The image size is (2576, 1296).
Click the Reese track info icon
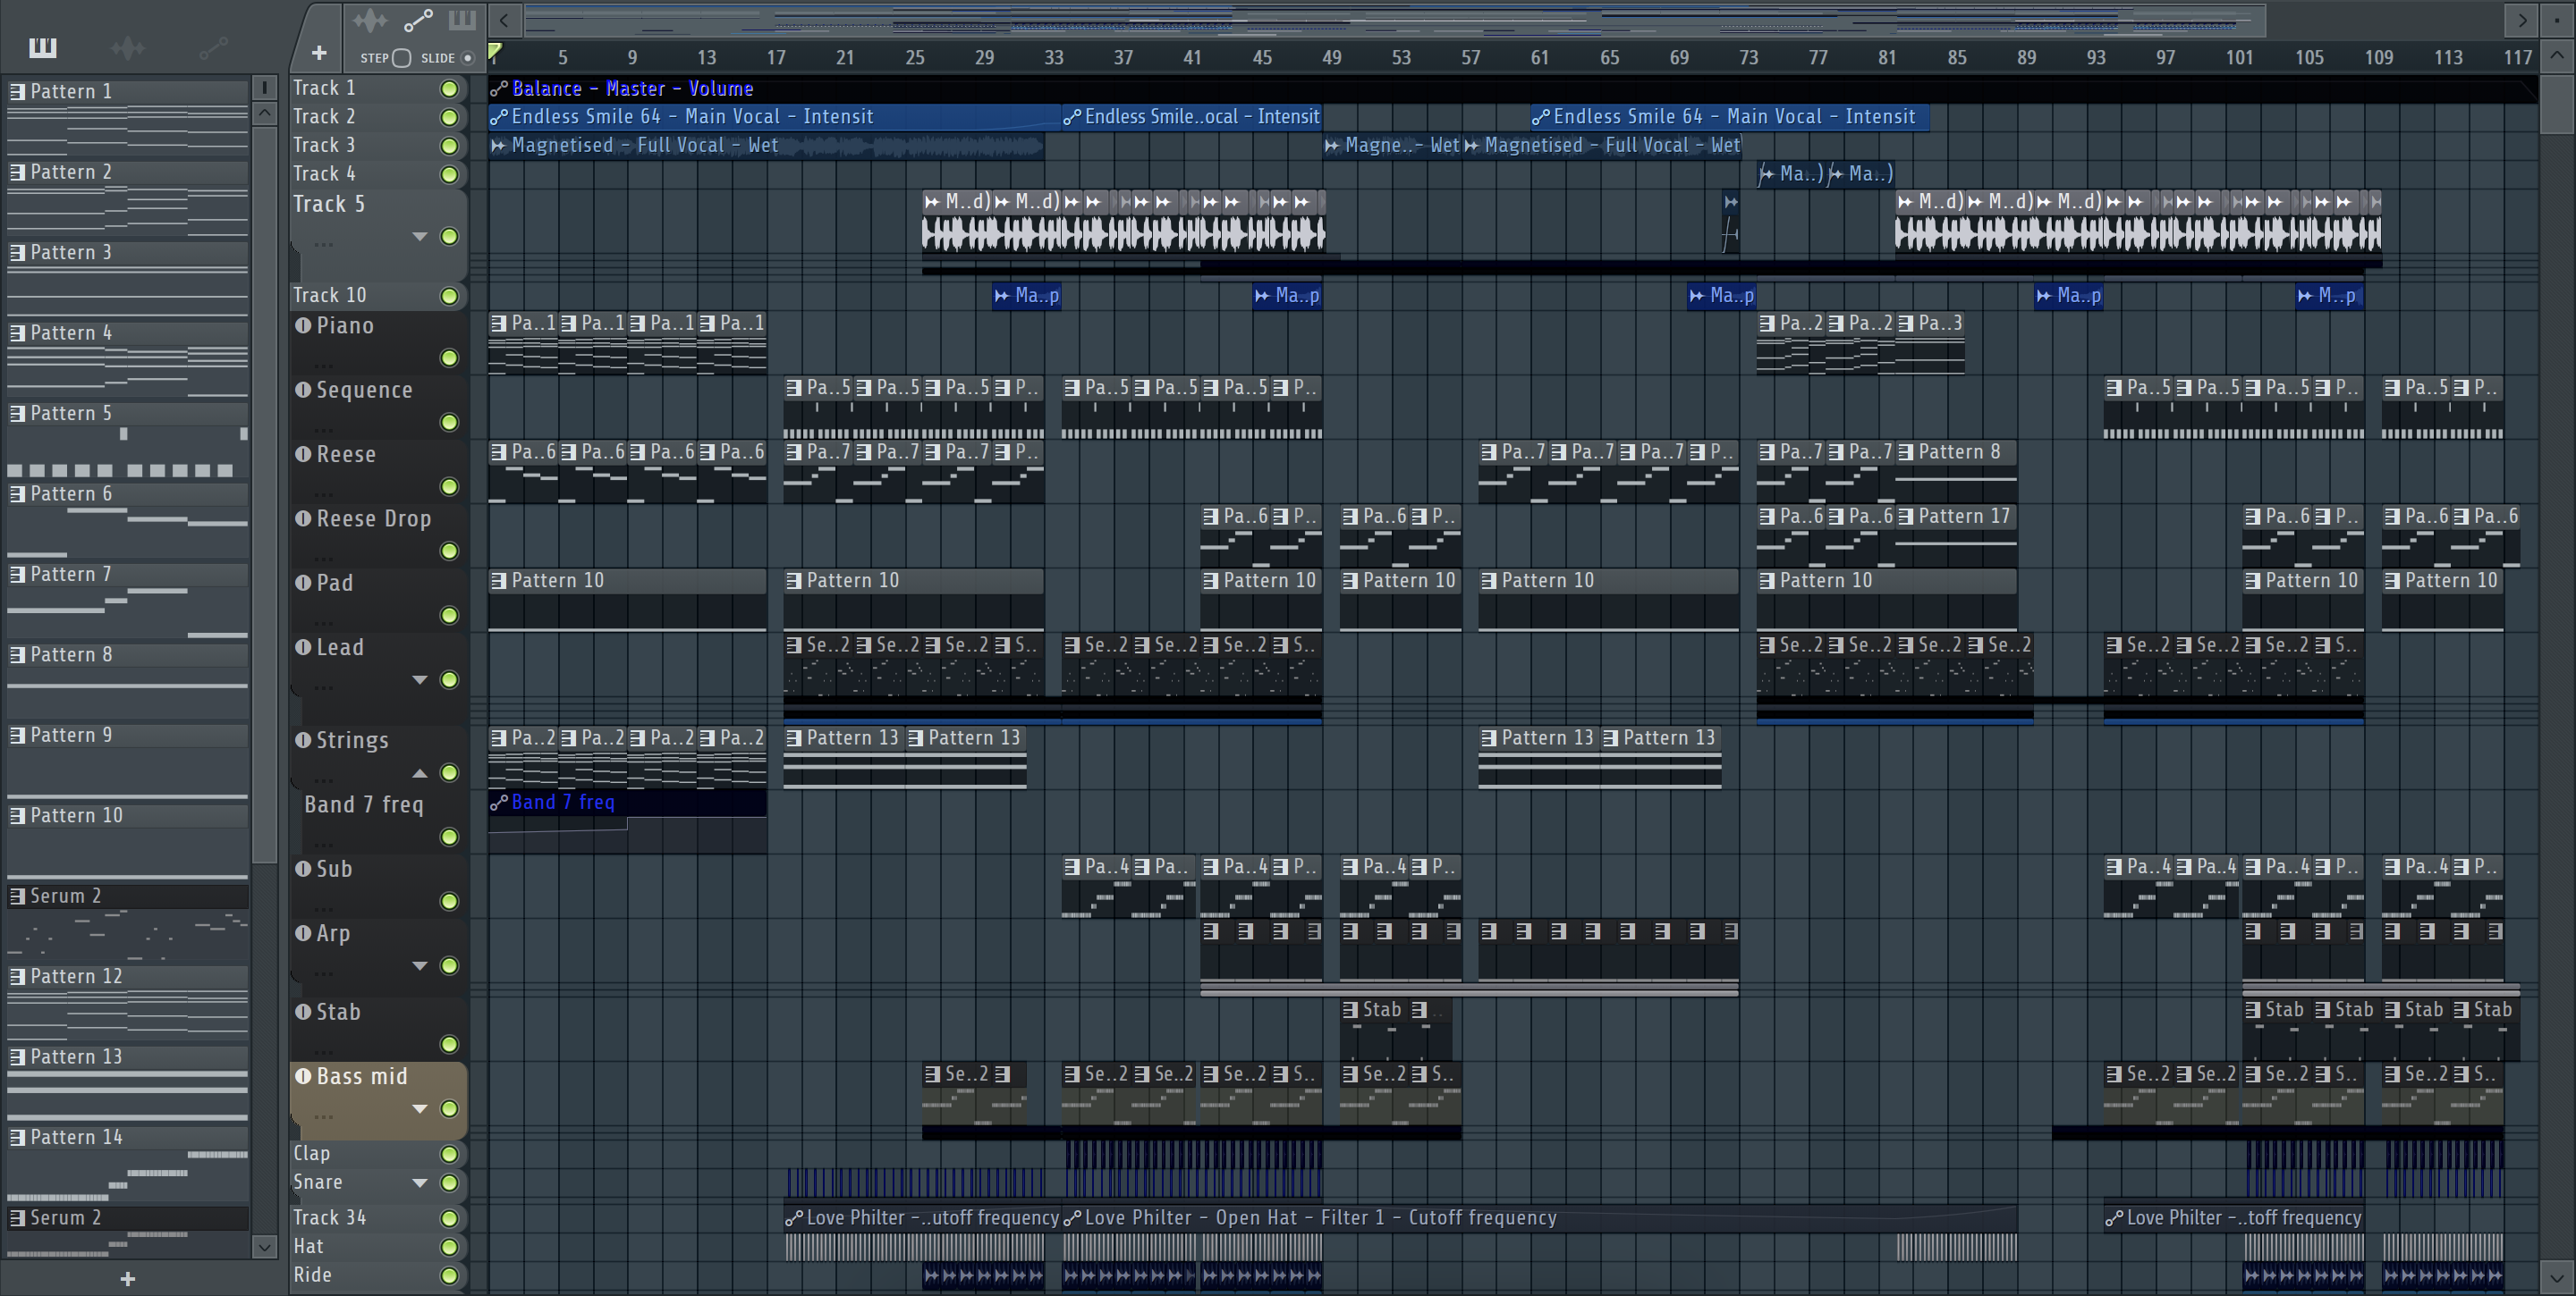303,454
